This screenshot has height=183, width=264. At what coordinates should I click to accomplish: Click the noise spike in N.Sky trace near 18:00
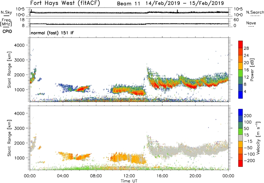tap(177, 11)
